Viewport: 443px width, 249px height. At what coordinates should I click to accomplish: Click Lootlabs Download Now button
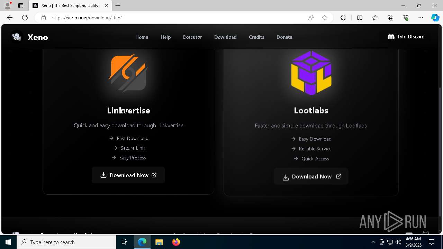click(x=311, y=176)
